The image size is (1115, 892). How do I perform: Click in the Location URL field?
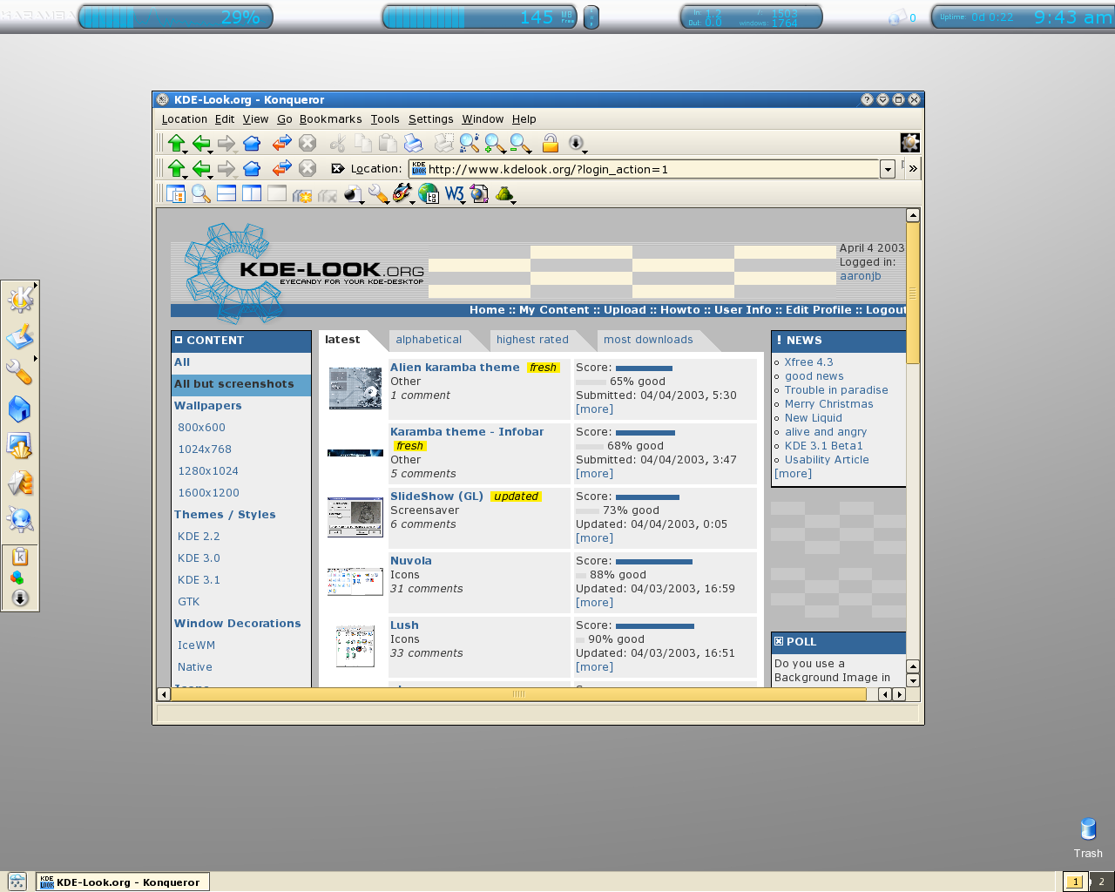(x=644, y=169)
